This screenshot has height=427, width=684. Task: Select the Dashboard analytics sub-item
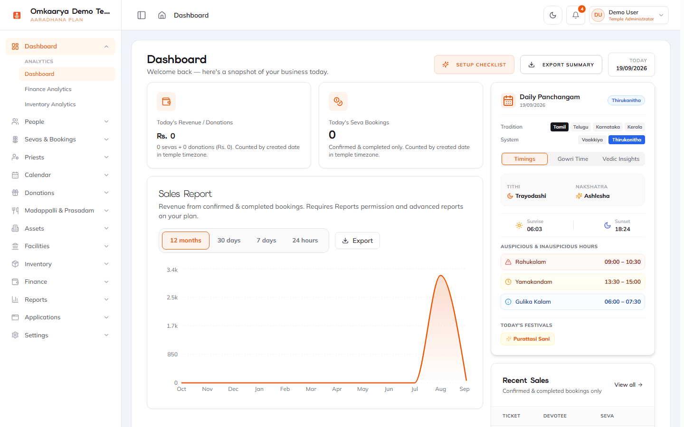67,74
